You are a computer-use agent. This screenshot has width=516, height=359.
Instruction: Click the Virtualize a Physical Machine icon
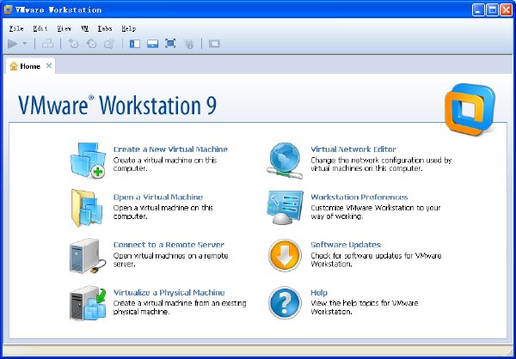[x=88, y=303]
